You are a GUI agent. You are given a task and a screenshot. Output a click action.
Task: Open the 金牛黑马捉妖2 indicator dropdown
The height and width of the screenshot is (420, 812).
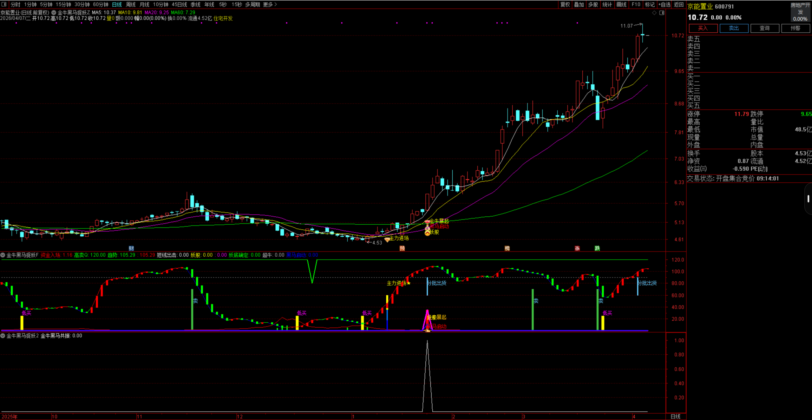pos(3,336)
